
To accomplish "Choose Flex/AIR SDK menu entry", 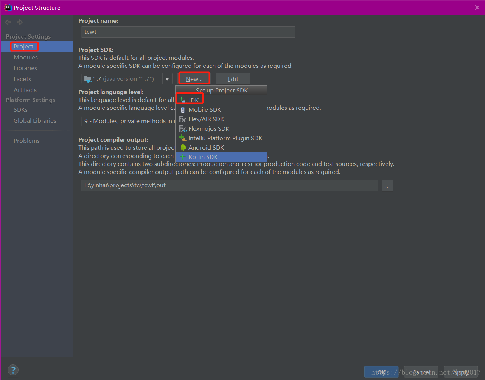I will pos(221,119).
